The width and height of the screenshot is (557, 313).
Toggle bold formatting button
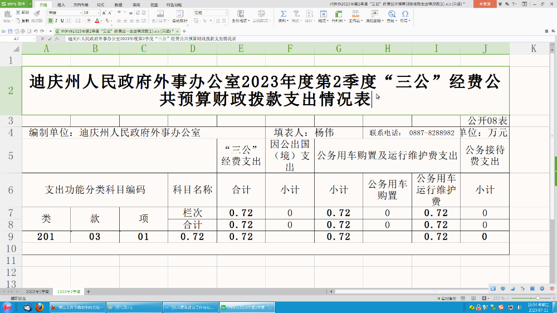tap(51, 21)
